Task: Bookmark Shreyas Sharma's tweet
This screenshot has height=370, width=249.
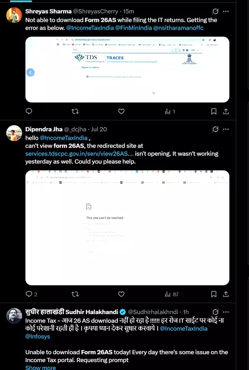Action: pyautogui.click(x=213, y=111)
